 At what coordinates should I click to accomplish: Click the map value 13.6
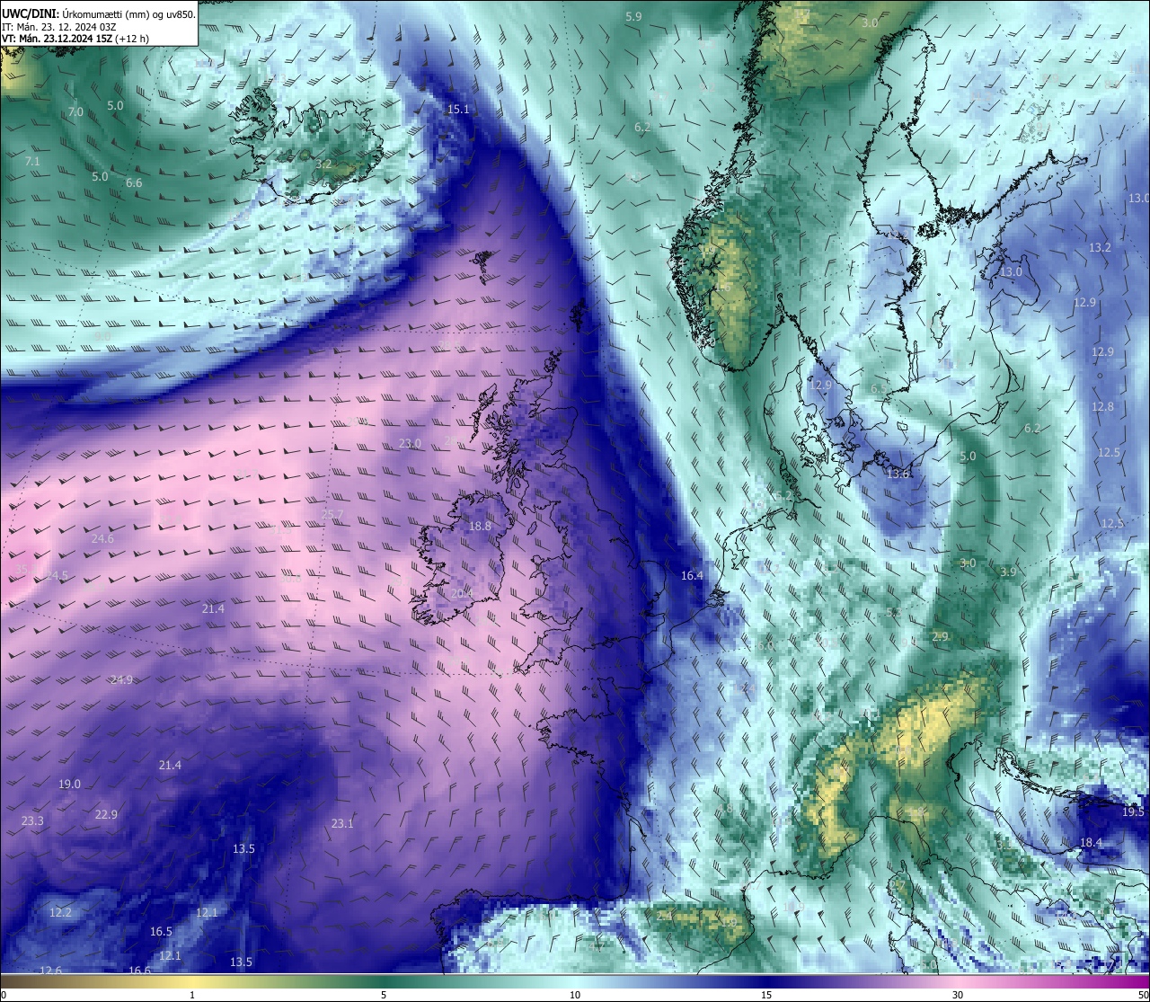(x=898, y=474)
